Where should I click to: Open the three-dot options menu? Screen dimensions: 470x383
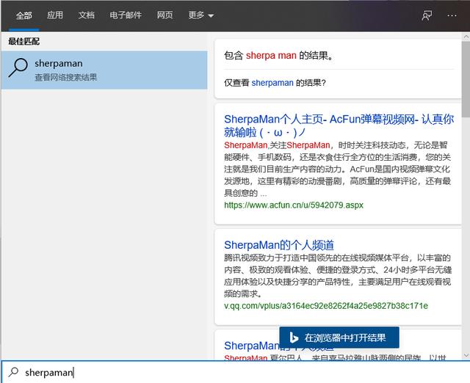click(x=452, y=15)
